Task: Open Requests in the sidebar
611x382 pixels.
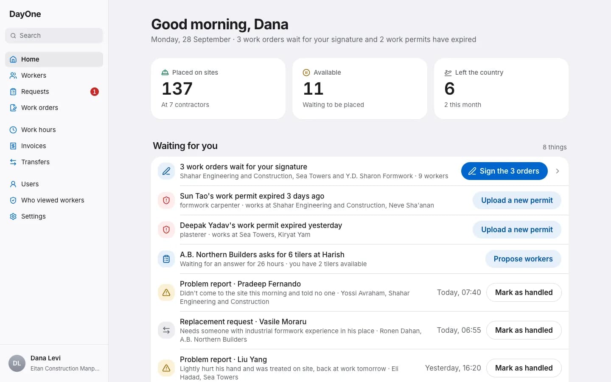Action: [54, 92]
